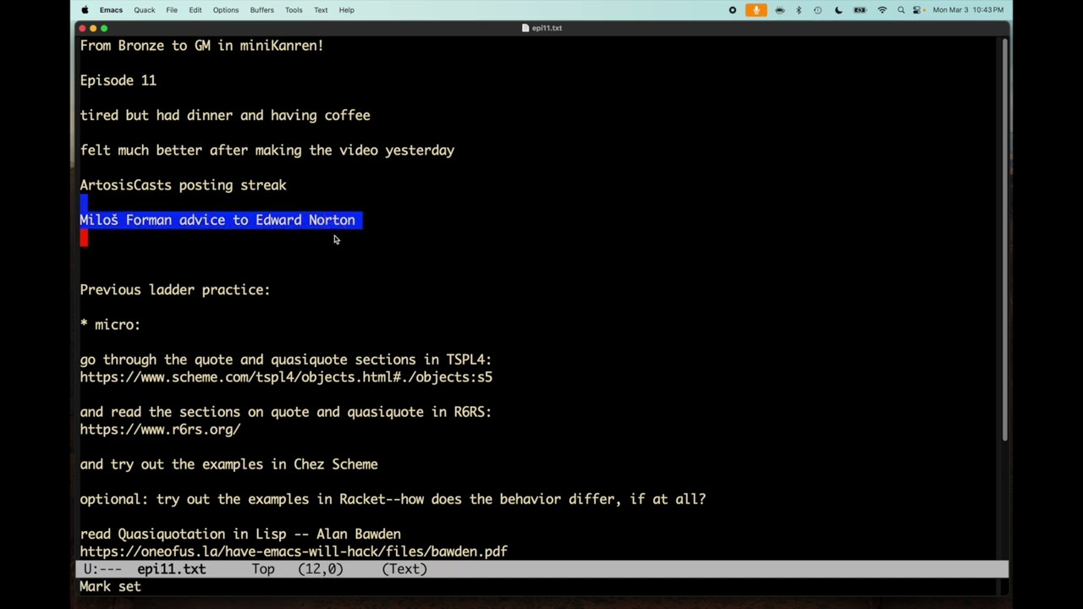Viewport: 1083px width, 609px height.
Task: Open the Apple menu
Action: (x=85, y=10)
